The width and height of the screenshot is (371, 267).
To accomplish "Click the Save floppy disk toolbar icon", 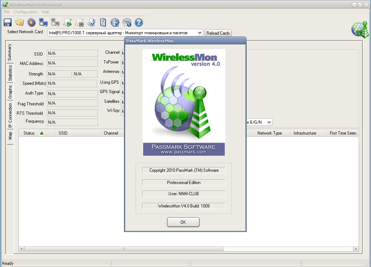I will coord(8,22).
